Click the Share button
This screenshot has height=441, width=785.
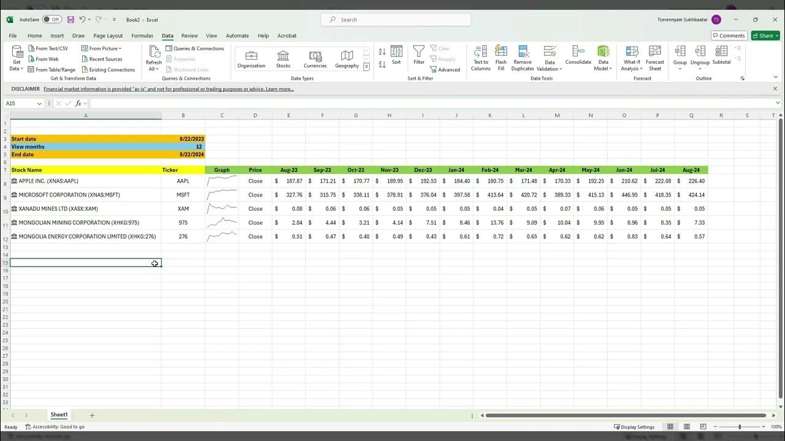click(765, 36)
